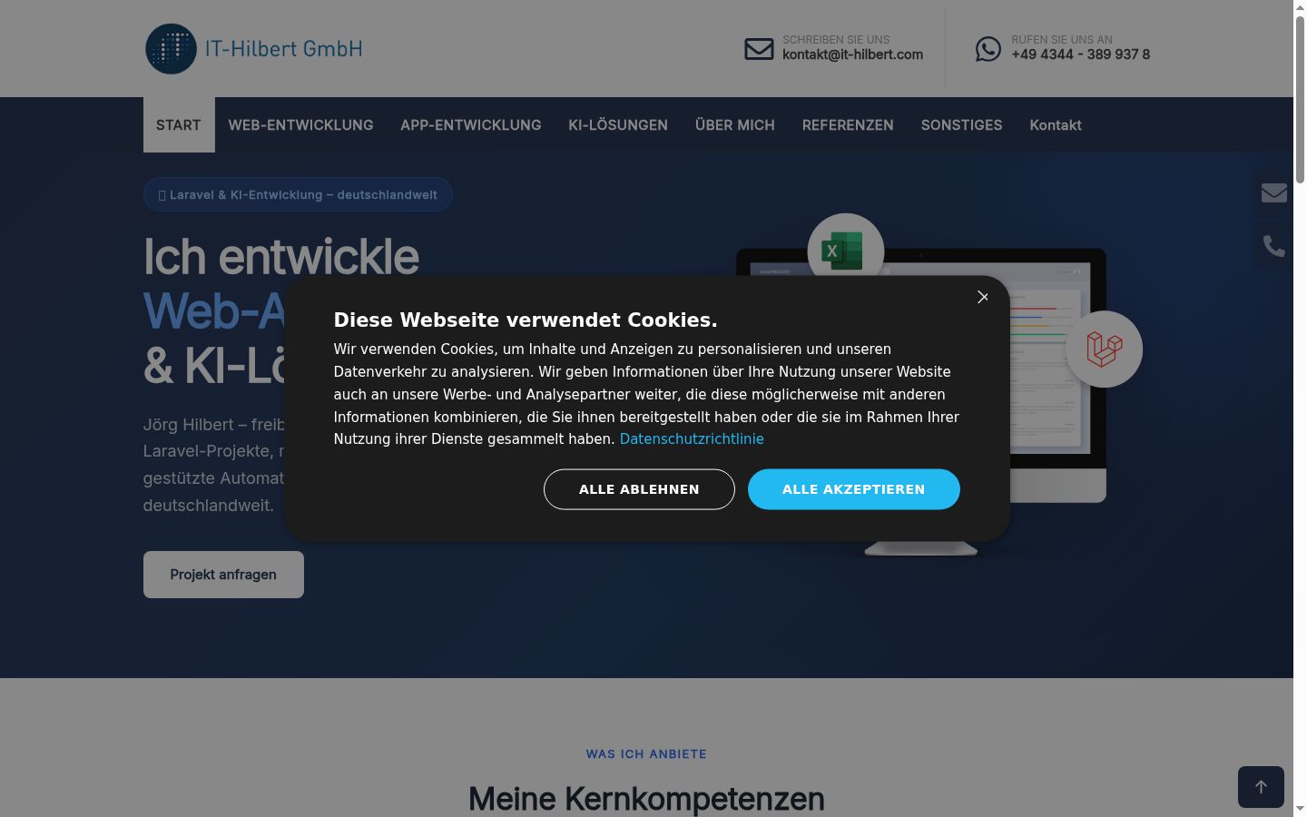Screen dimensions: 1307x817
Task: Select the START navigation tab
Action: 179,125
